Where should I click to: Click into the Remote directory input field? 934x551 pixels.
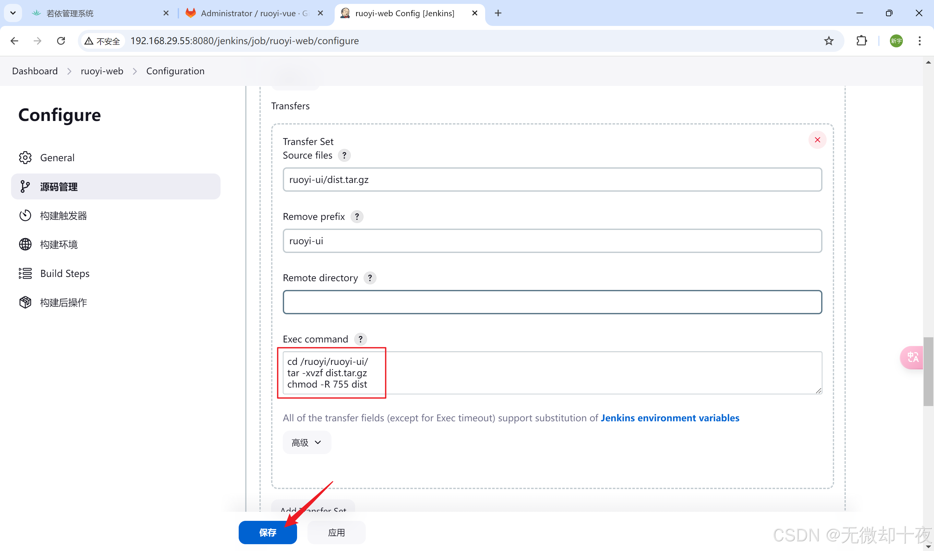[x=552, y=302]
